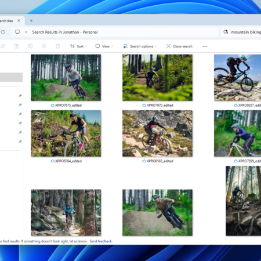Click the View layout icon
The width and height of the screenshot is (261, 261).
coord(97,46)
